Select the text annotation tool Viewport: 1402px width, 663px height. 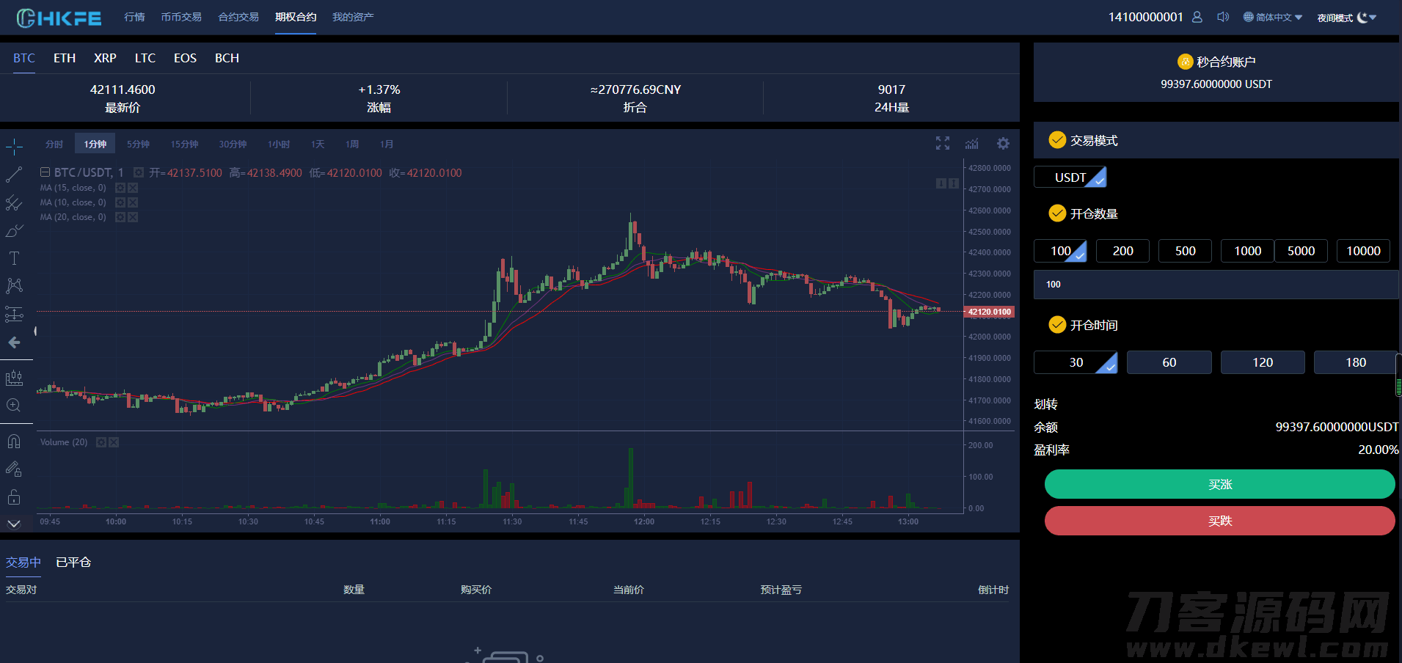click(x=14, y=258)
